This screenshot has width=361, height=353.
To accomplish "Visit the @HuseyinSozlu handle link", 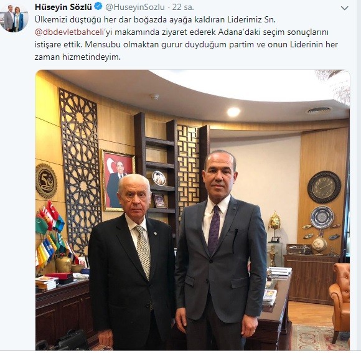I will point(135,7).
